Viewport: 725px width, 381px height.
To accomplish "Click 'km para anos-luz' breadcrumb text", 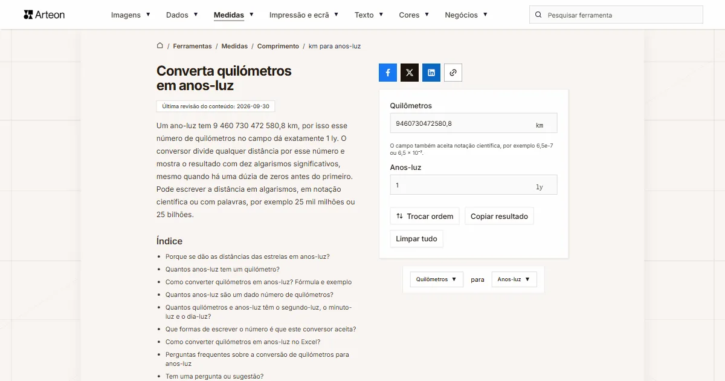I will pos(335,46).
